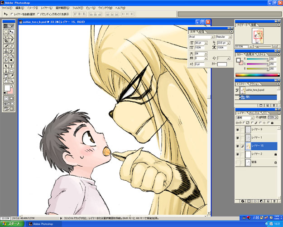Toggle lock transparent pixels checkbox
Image resolution: width=283 pixels, height=227 pixels.
[244, 123]
